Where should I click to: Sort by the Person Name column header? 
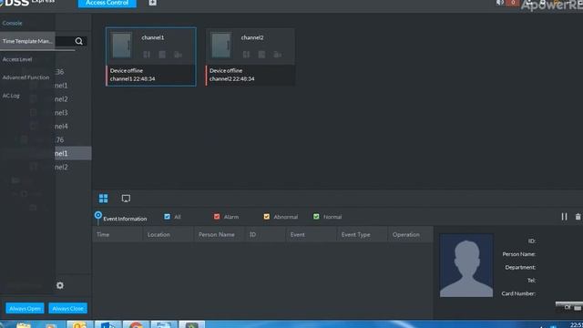220,235
